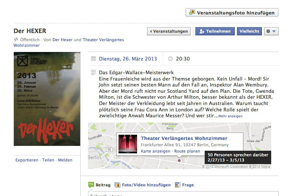Open the Der Hexer poster image
292x196 pixels.
47,99
